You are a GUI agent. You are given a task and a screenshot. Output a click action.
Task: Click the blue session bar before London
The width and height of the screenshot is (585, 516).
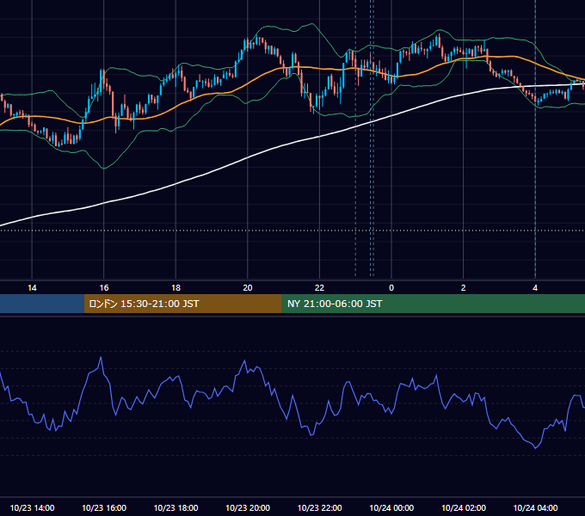pyautogui.click(x=42, y=304)
